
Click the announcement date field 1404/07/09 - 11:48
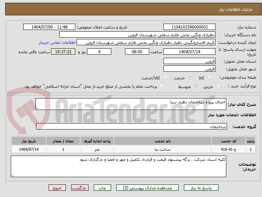point(49,27)
